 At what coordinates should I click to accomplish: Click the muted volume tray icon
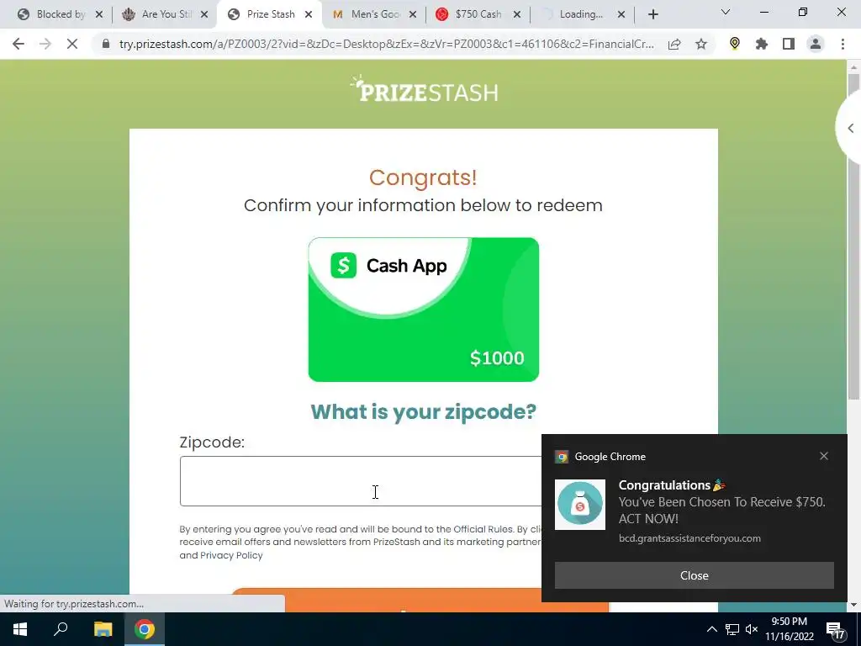tap(752, 629)
